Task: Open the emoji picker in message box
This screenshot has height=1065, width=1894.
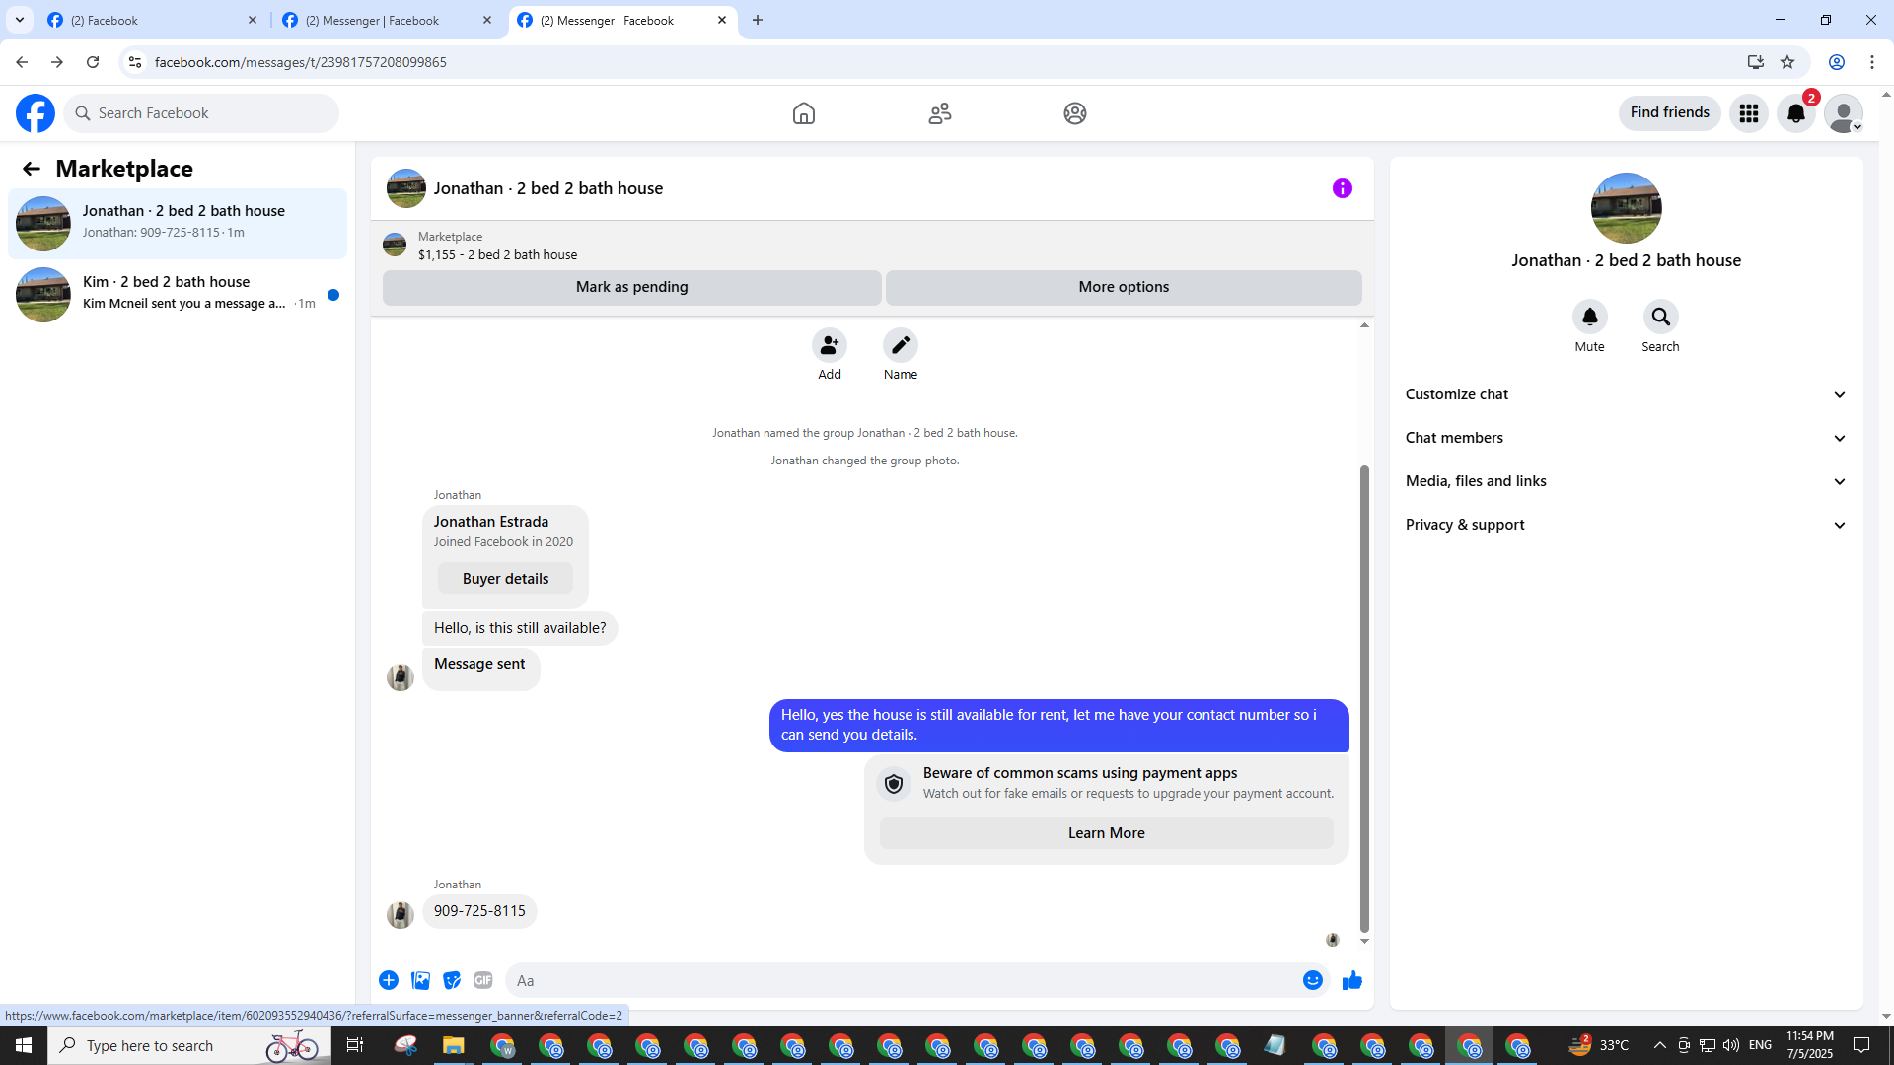Action: pyautogui.click(x=1312, y=980)
